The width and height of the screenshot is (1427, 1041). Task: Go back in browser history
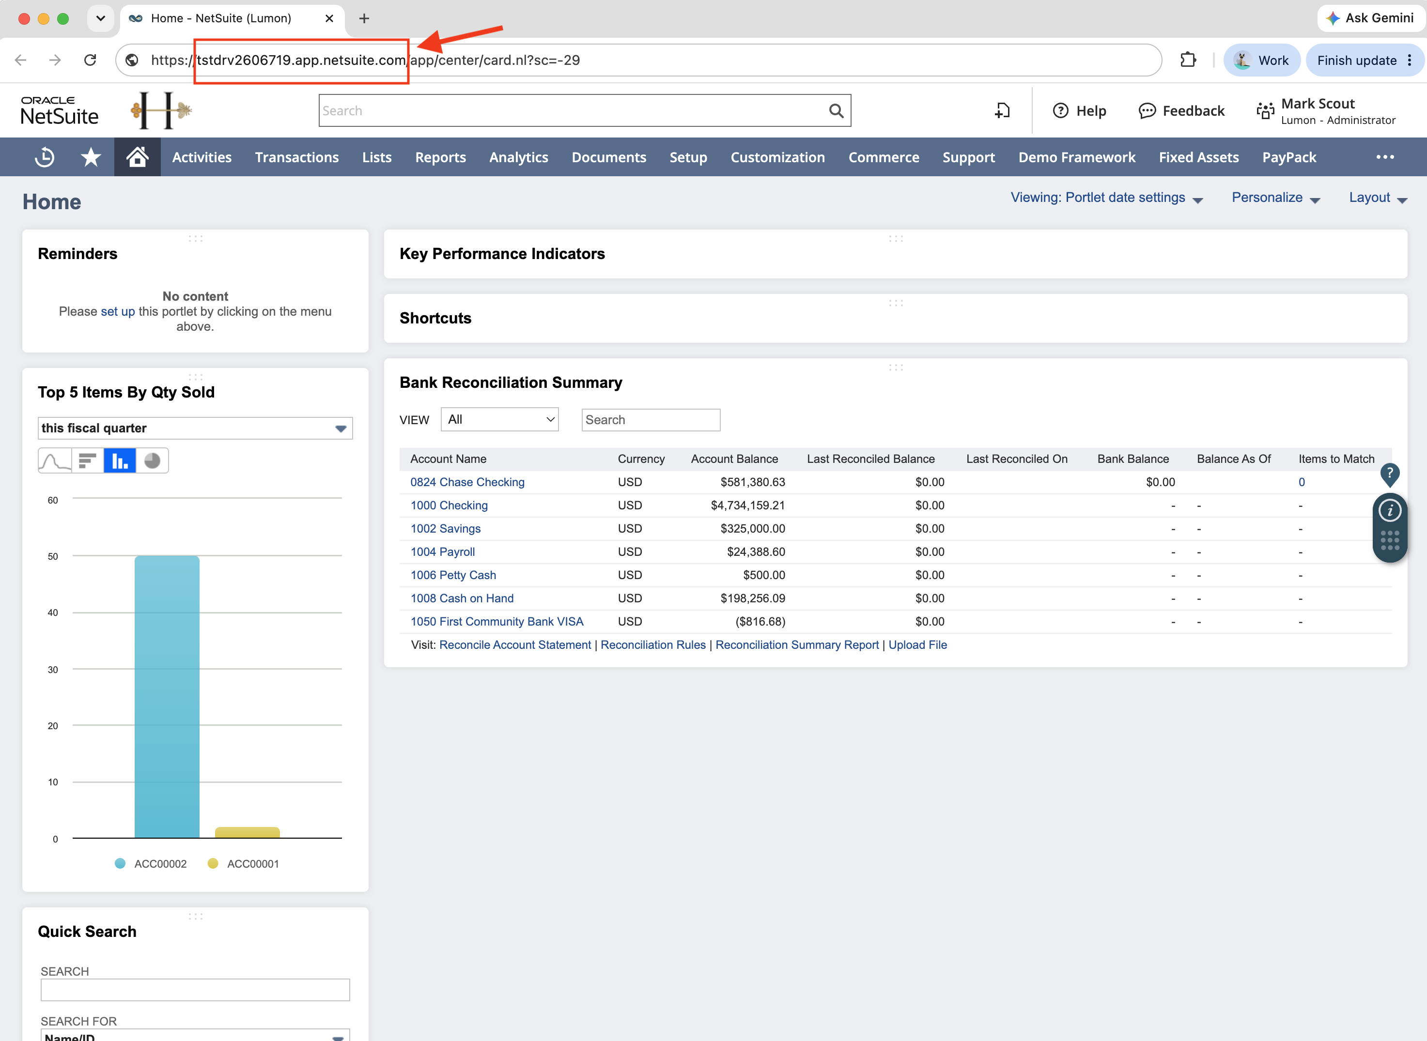pyautogui.click(x=21, y=60)
